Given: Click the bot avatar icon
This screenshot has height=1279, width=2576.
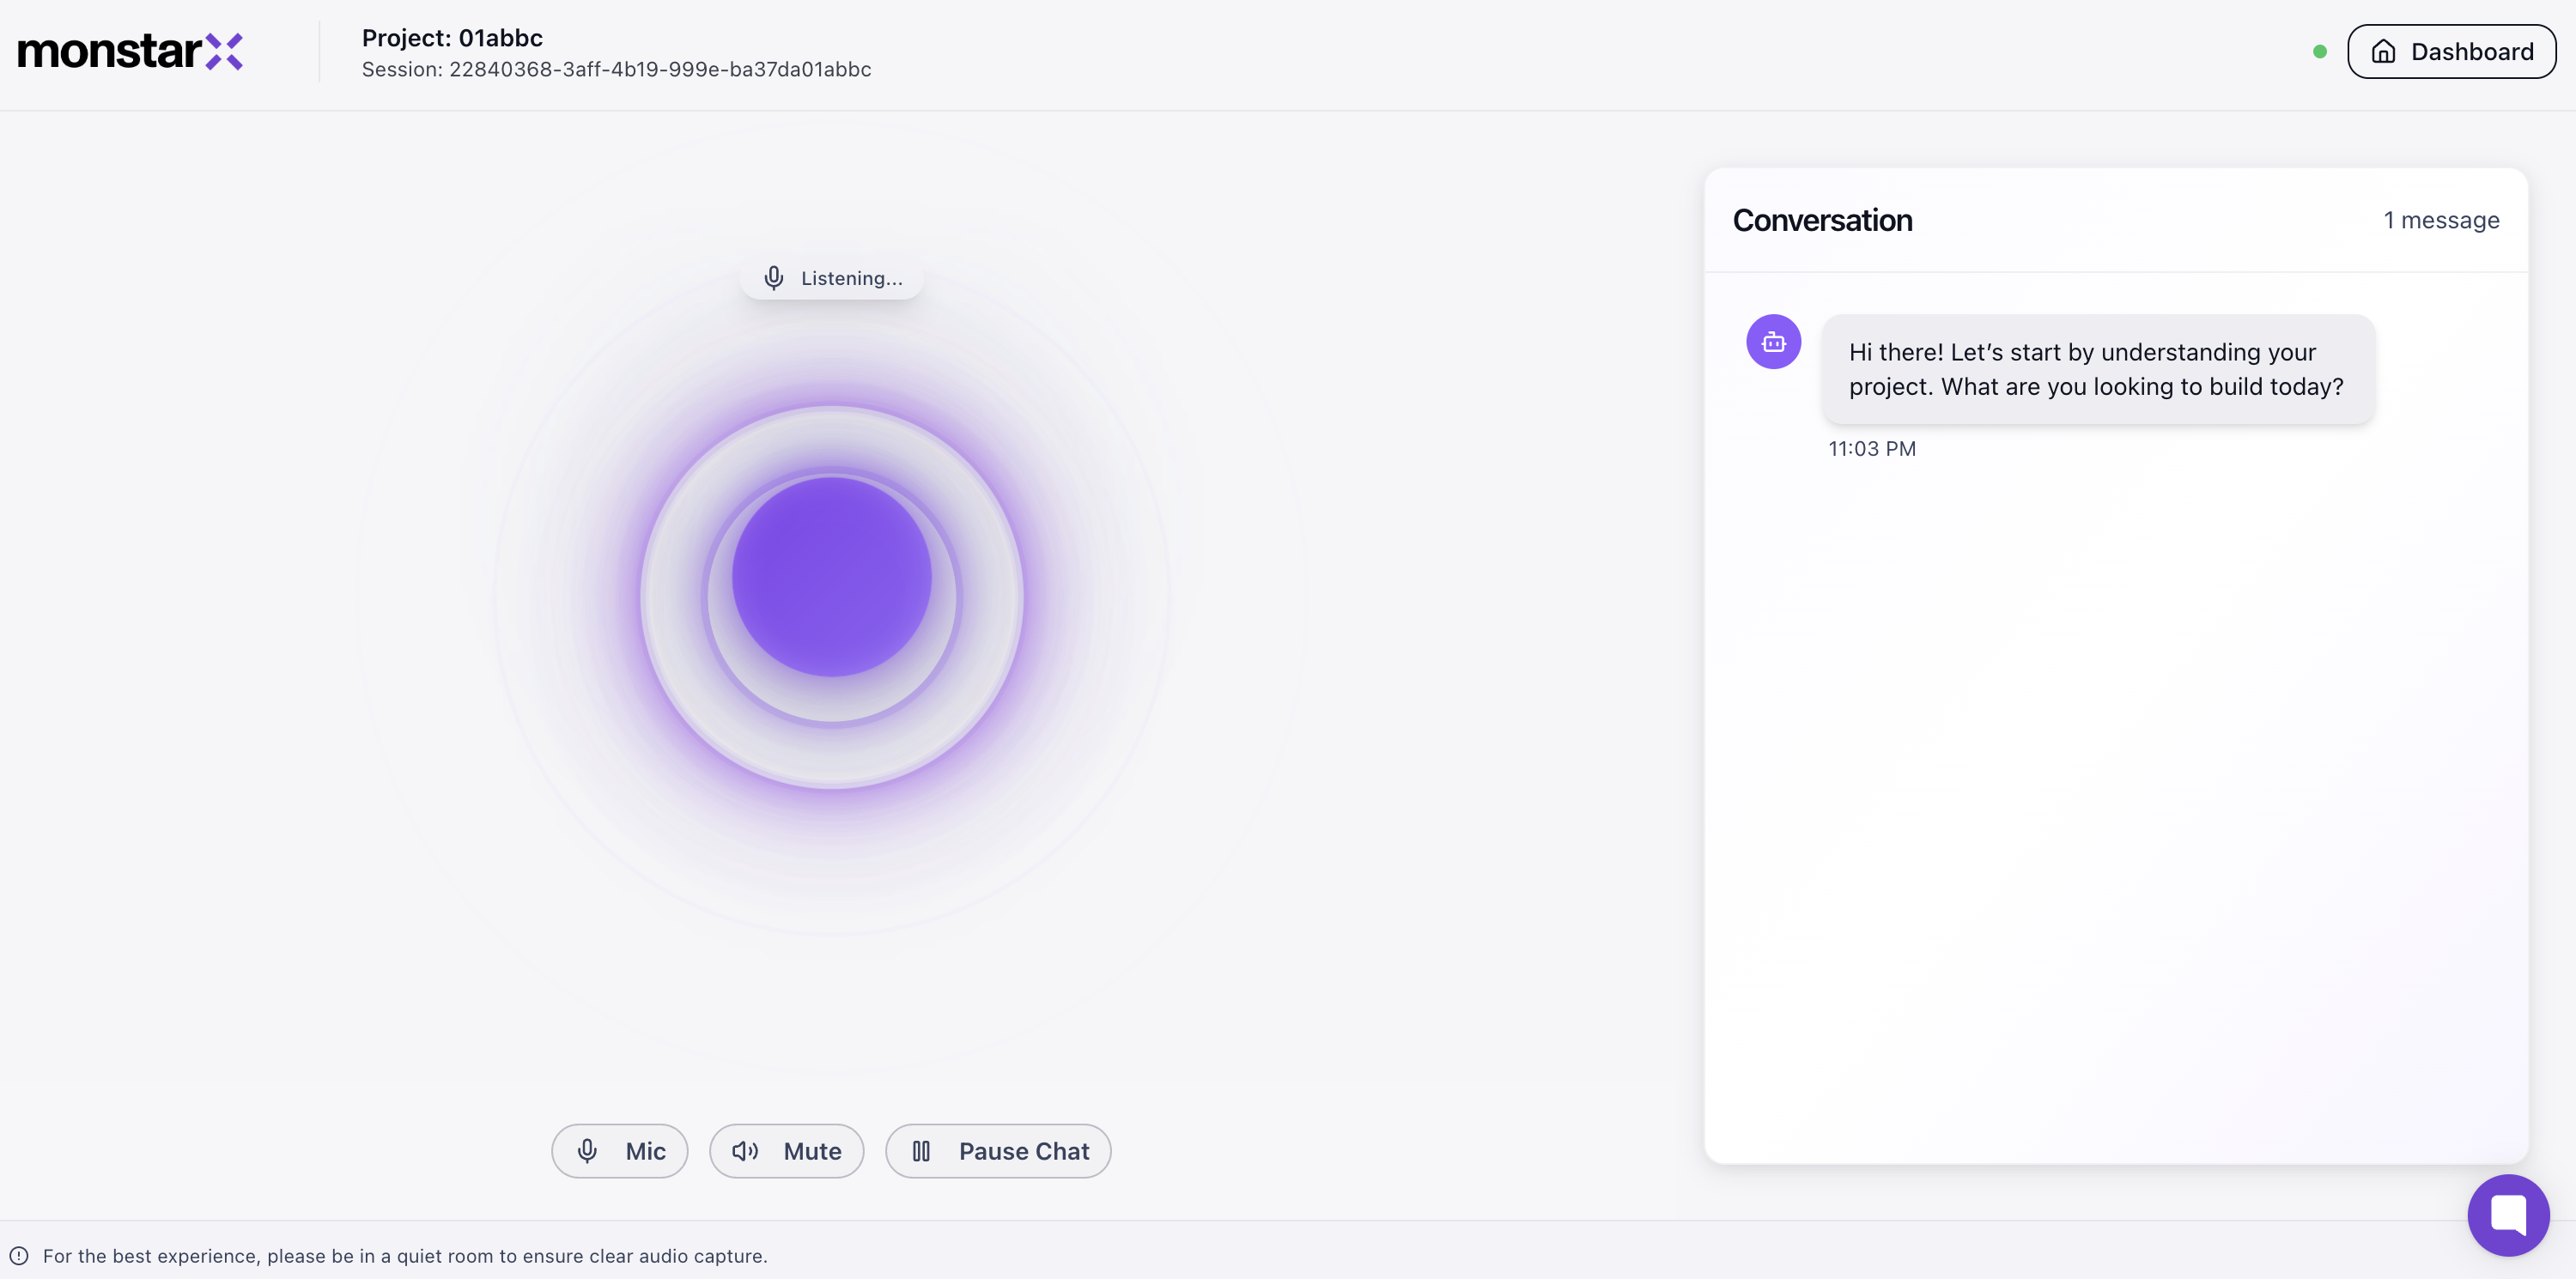Looking at the screenshot, I should [x=1773, y=342].
